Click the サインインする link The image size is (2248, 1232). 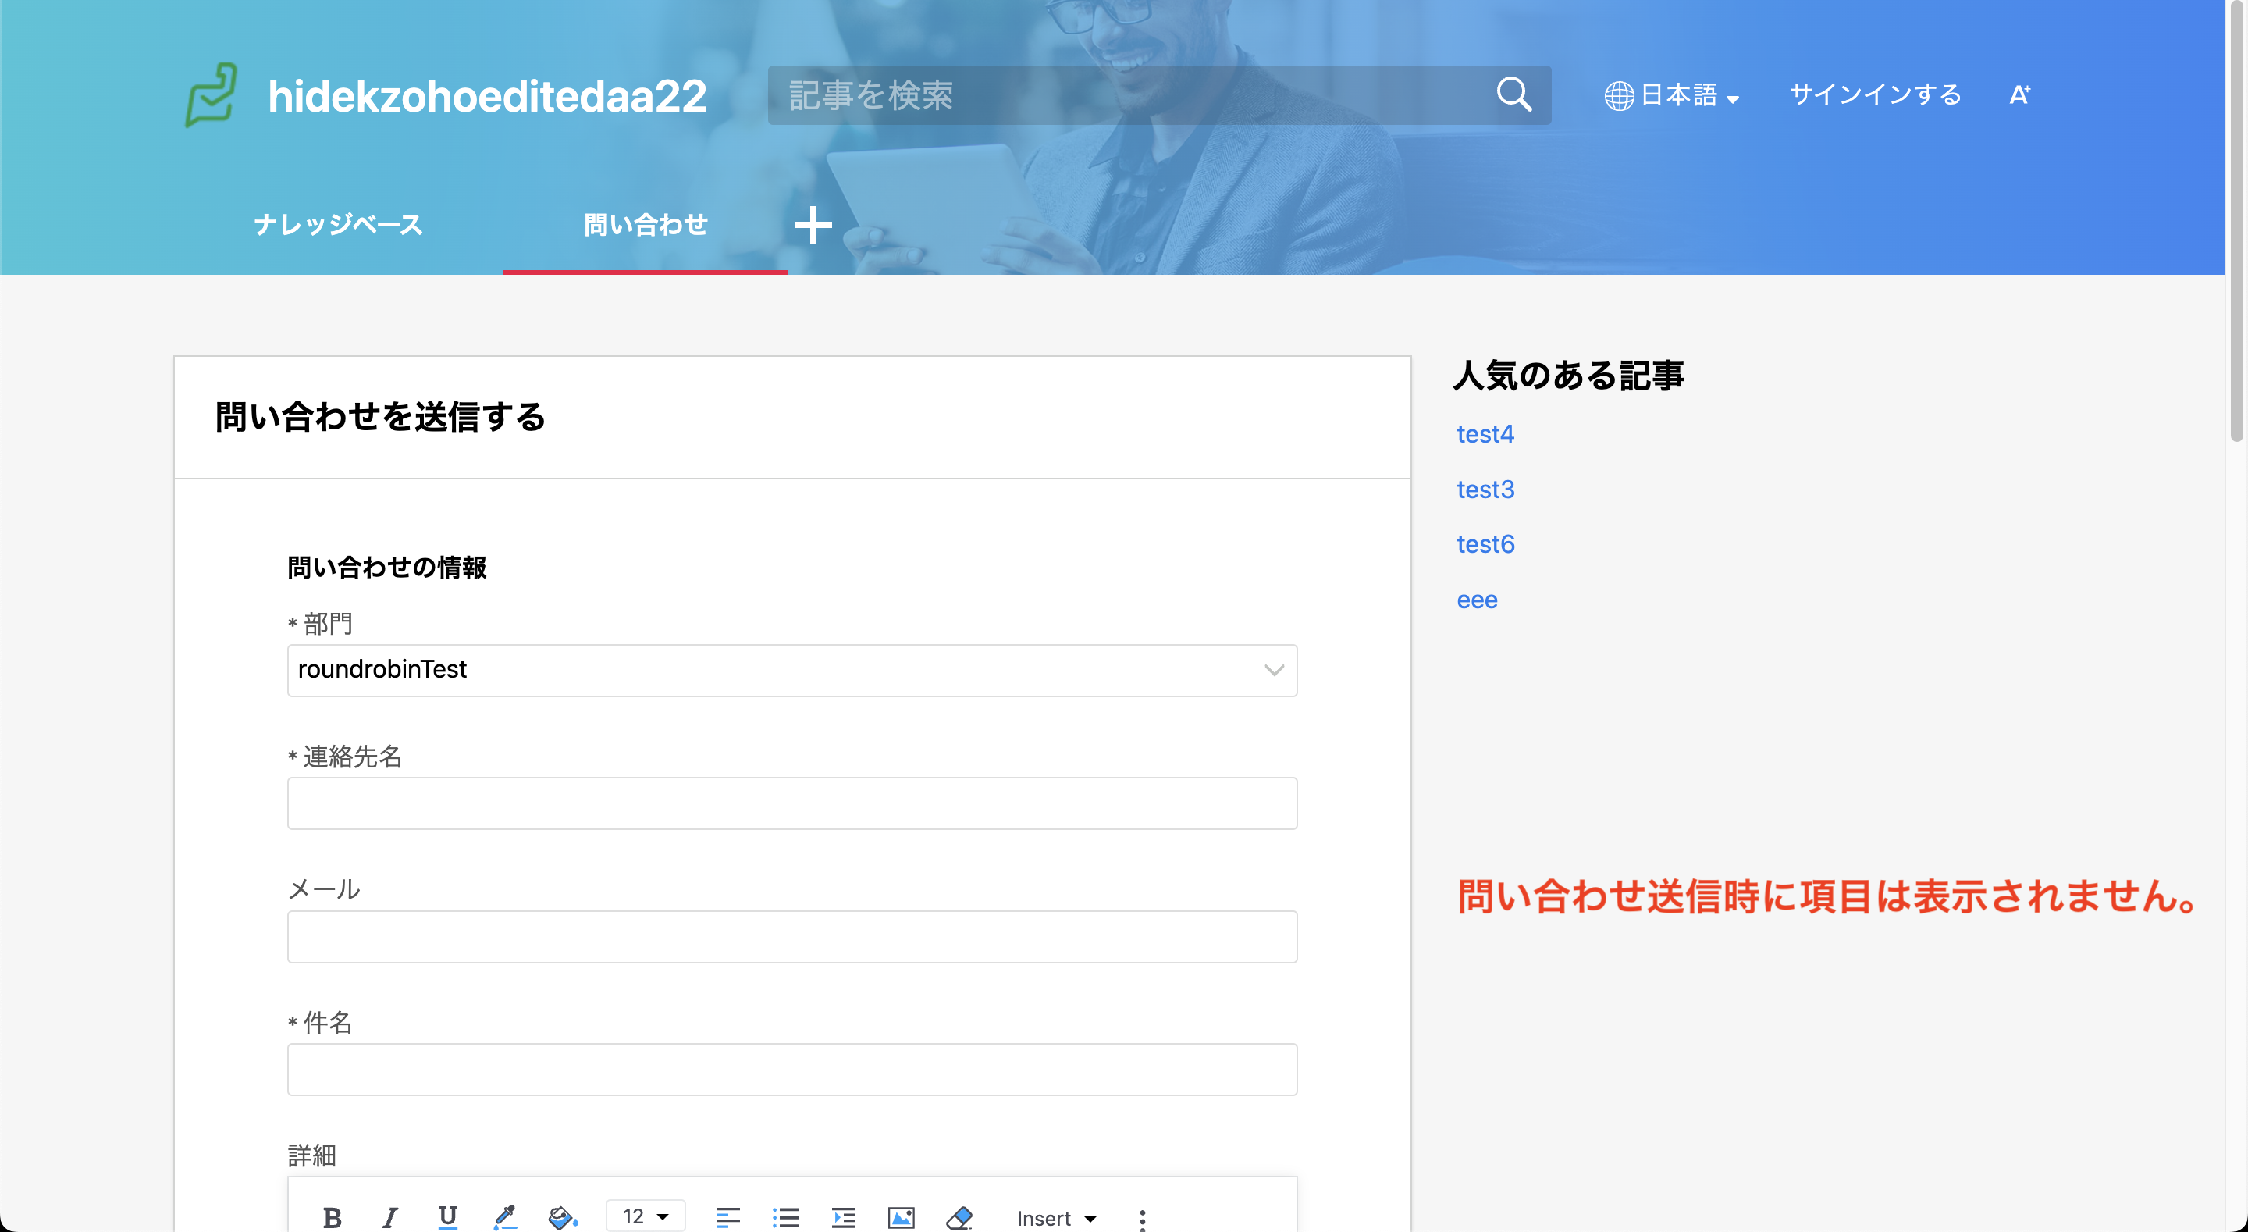[1874, 94]
